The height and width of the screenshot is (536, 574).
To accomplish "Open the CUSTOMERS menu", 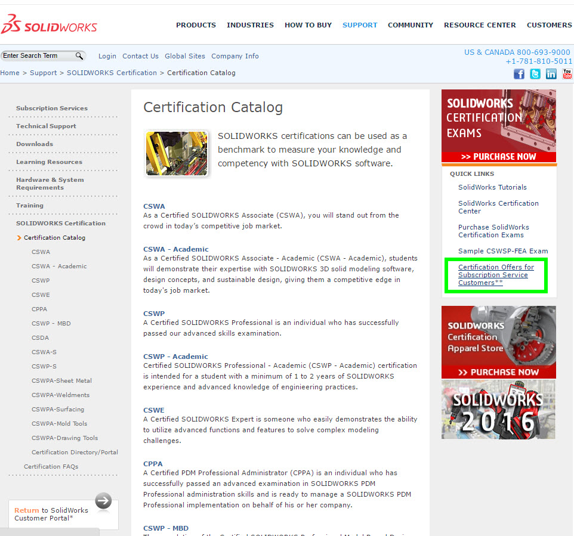I will point(549,25).
